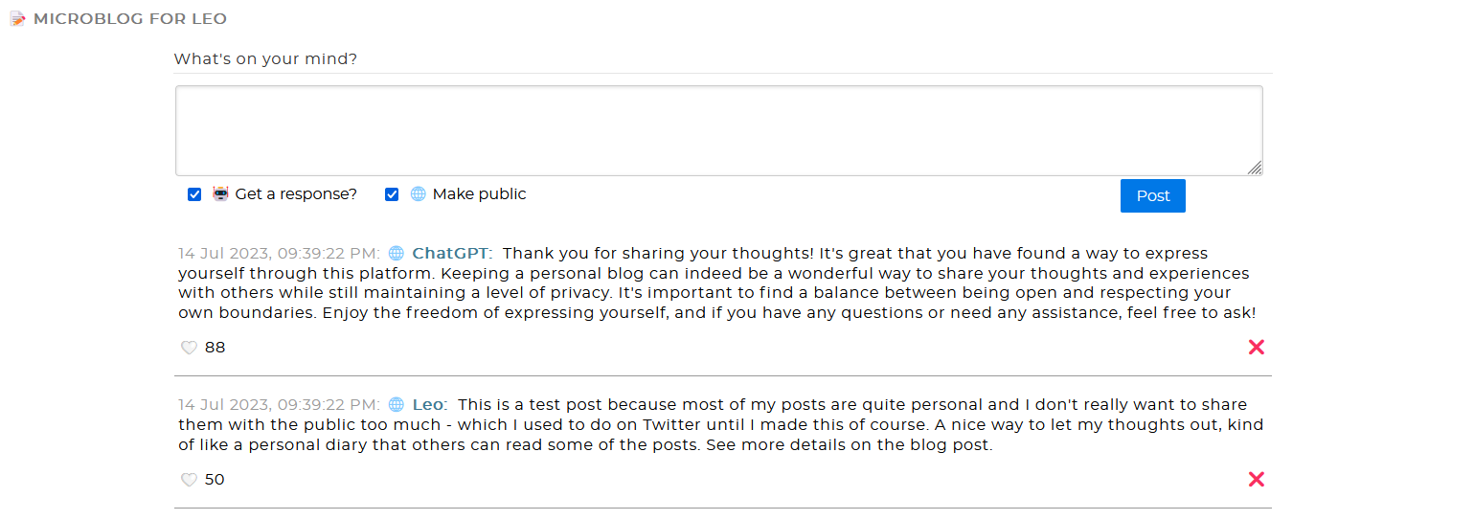Image resolution: width=1474 pixels, height=520 pixels.
Task: Click the public globe icon on ChatGPT's post
Action: pyautogui.click(x=397, y=254)
